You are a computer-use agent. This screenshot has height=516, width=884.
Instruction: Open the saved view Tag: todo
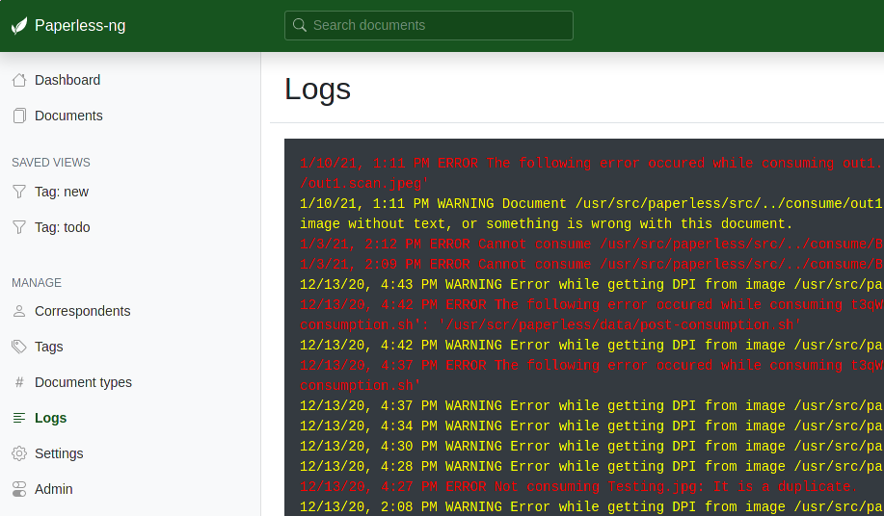[62, 227]
